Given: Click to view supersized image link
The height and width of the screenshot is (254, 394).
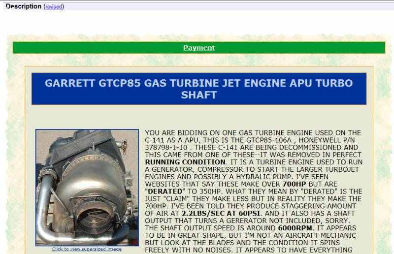Looking at the screenshot, I should pyautogui.click(x=87, y=249).
